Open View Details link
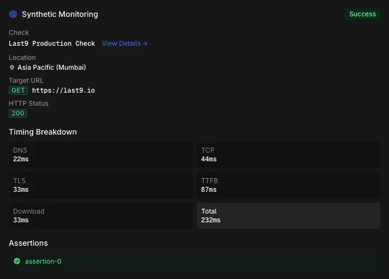 [x=124, y=44]
